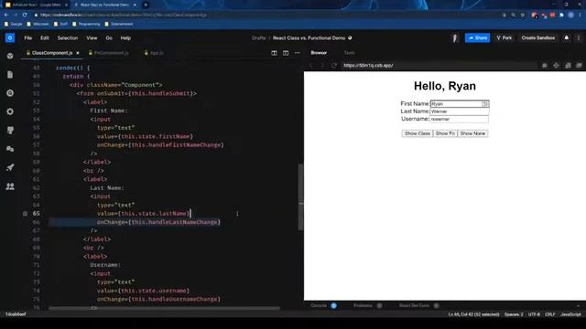Focus the Last Name input field

click(460, 111)
